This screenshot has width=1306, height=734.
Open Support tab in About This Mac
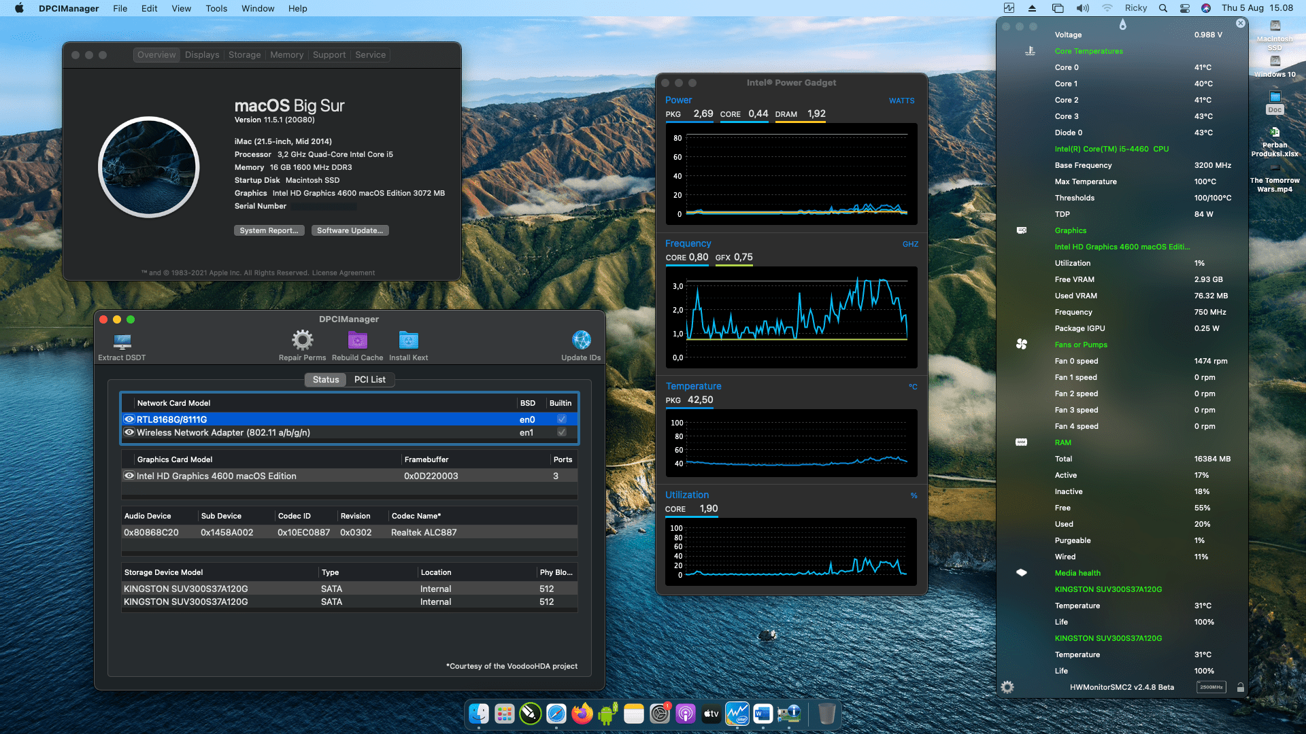pyautogui.click(x=329, y=54)
